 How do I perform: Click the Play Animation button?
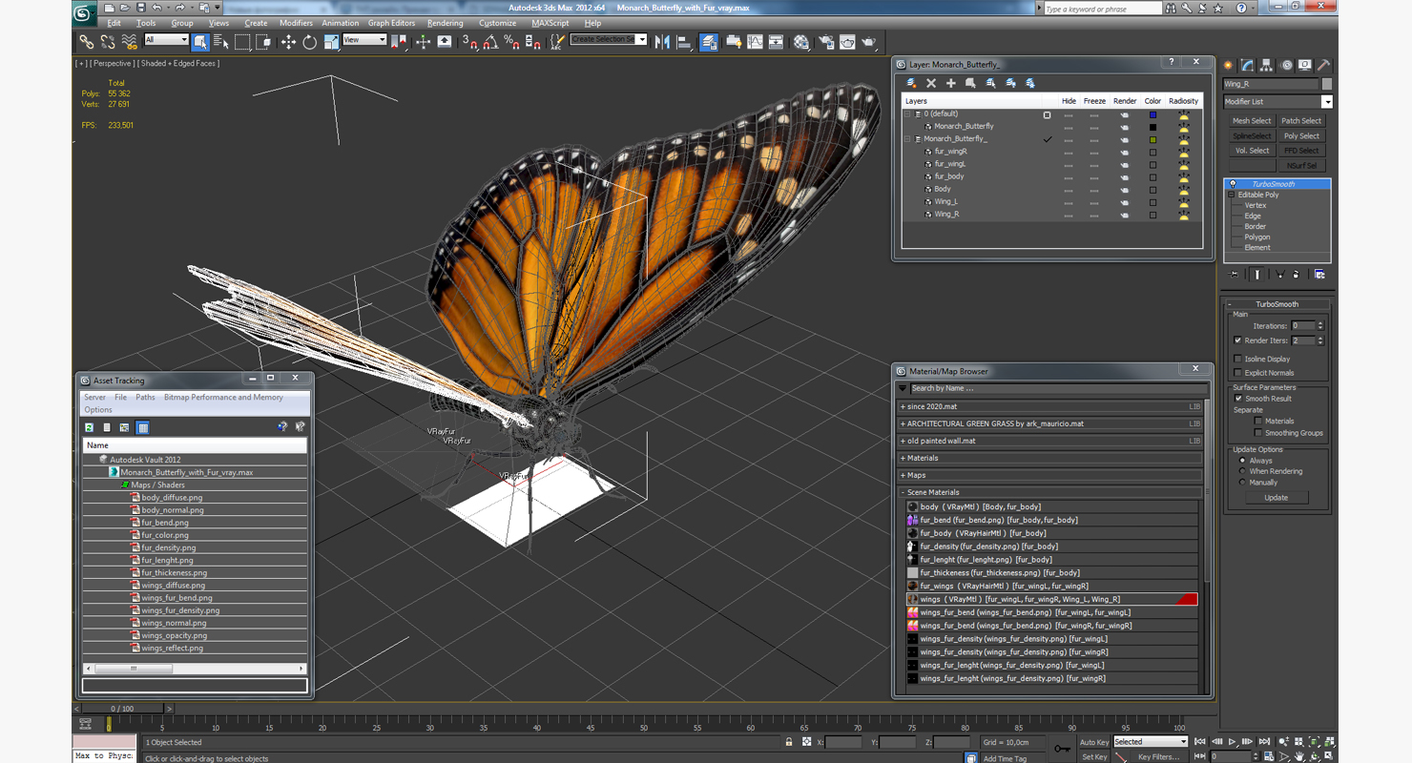pos(1232,741)
